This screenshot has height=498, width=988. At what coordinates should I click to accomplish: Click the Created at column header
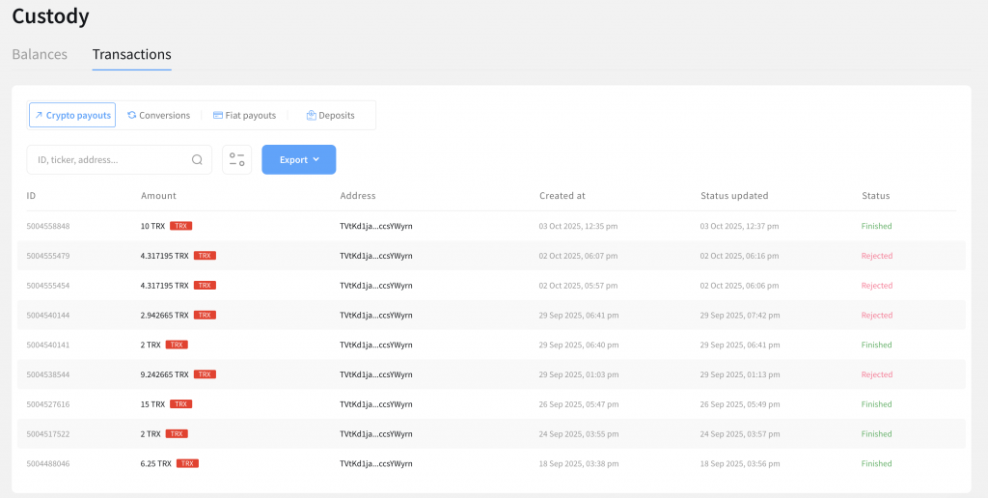coord(562,196)
